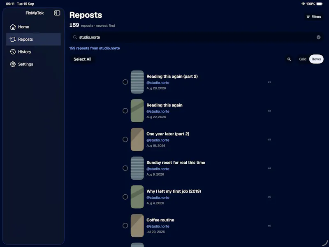Select the 'Reading this again (part 2)' repost
Viewport: 329px width, 247px height.
tap(125, 82)
